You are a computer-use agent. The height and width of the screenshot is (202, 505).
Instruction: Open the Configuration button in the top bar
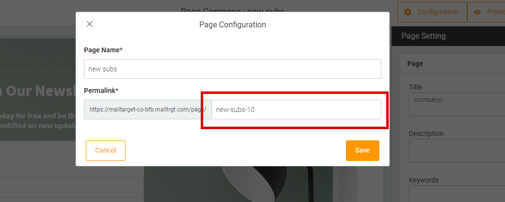(432, 12)
